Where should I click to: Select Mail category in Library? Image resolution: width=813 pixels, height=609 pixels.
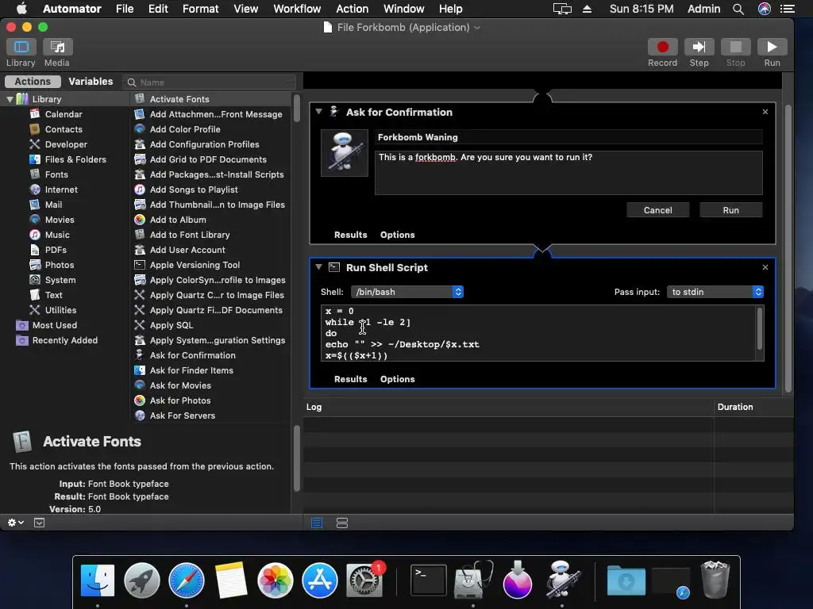tap(53, 205)
